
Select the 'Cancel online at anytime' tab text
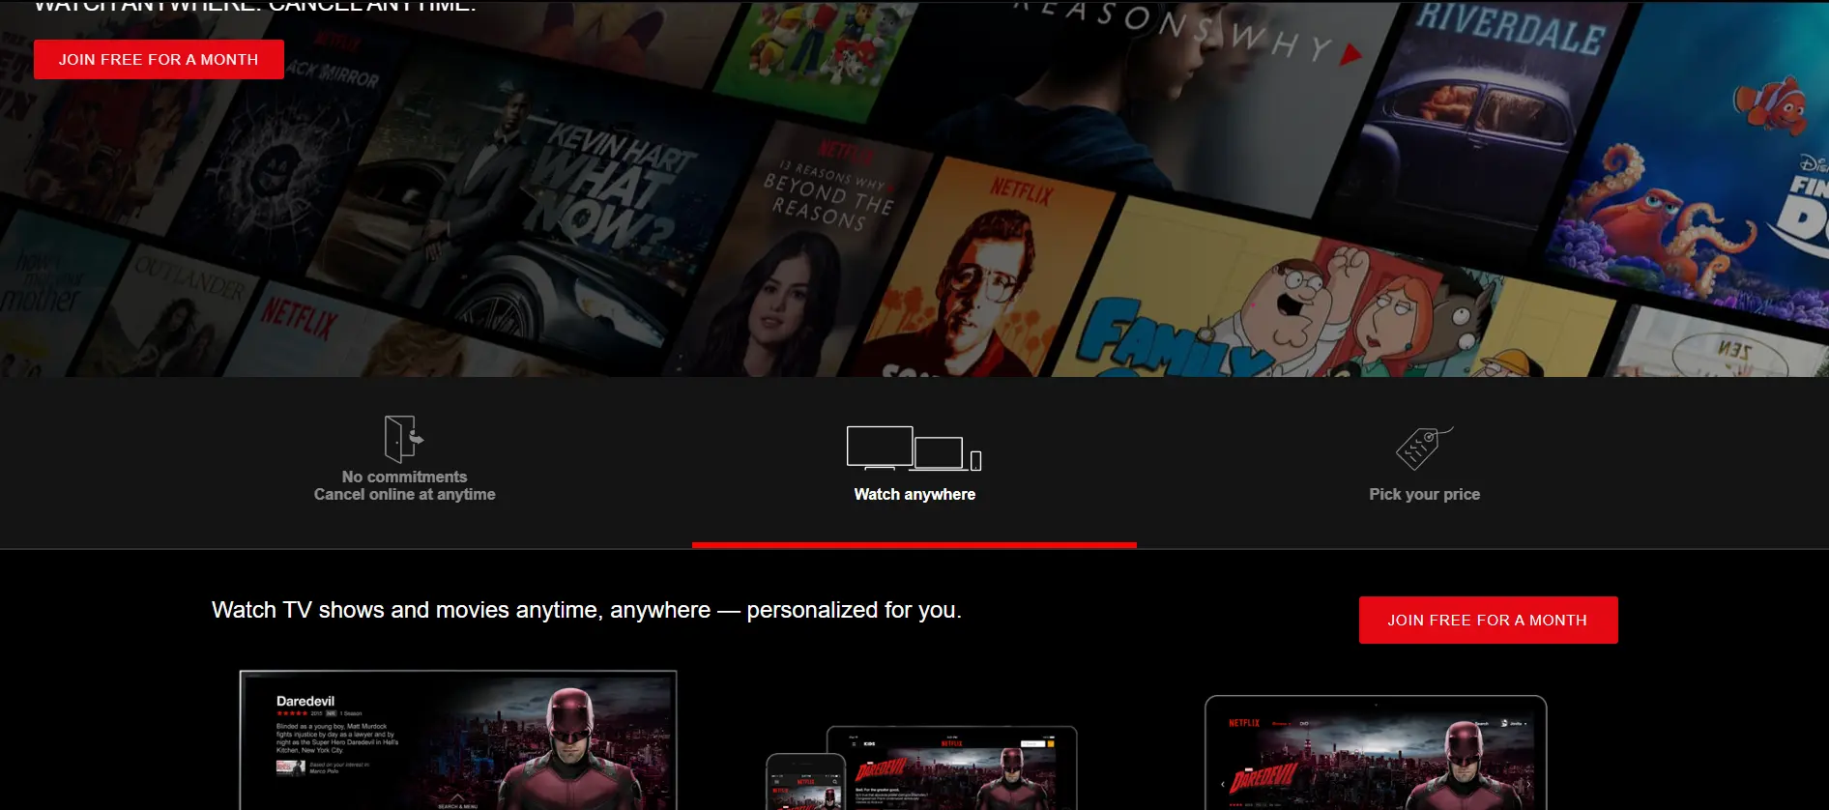404,495
